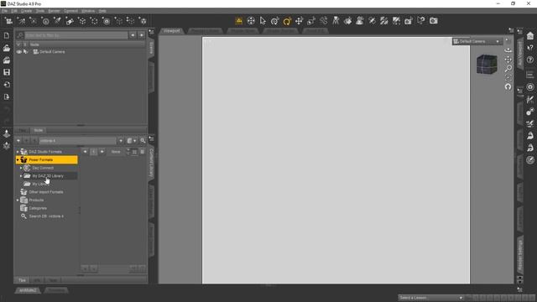Click the Content Library search text field

(78, 141)
